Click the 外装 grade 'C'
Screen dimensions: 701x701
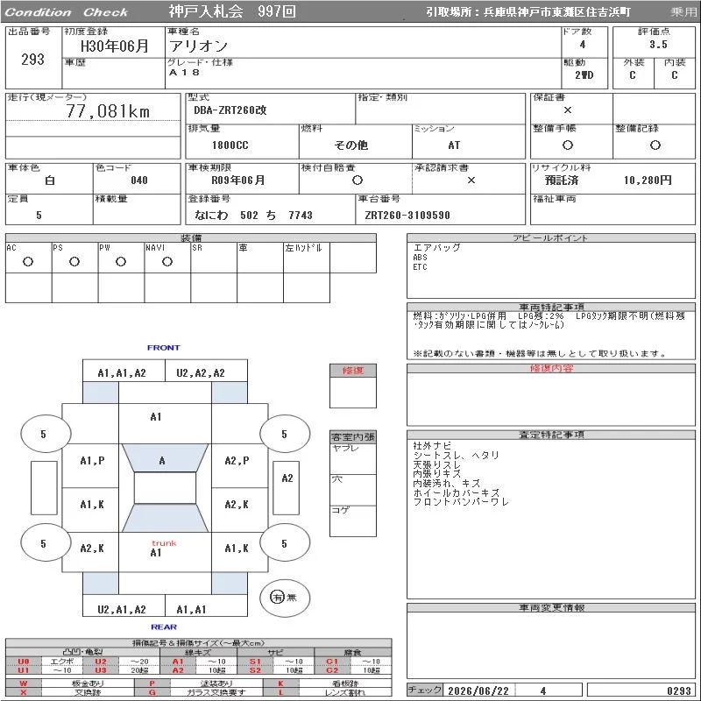(x=632, y=74)
